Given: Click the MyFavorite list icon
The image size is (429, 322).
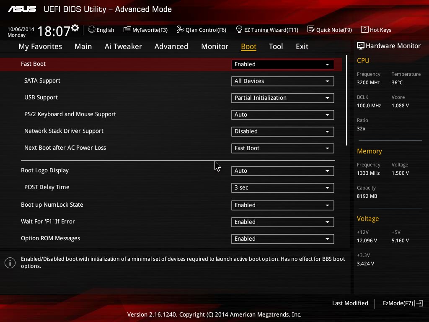Looking at the screenshot, I should [x=127, y=30].
